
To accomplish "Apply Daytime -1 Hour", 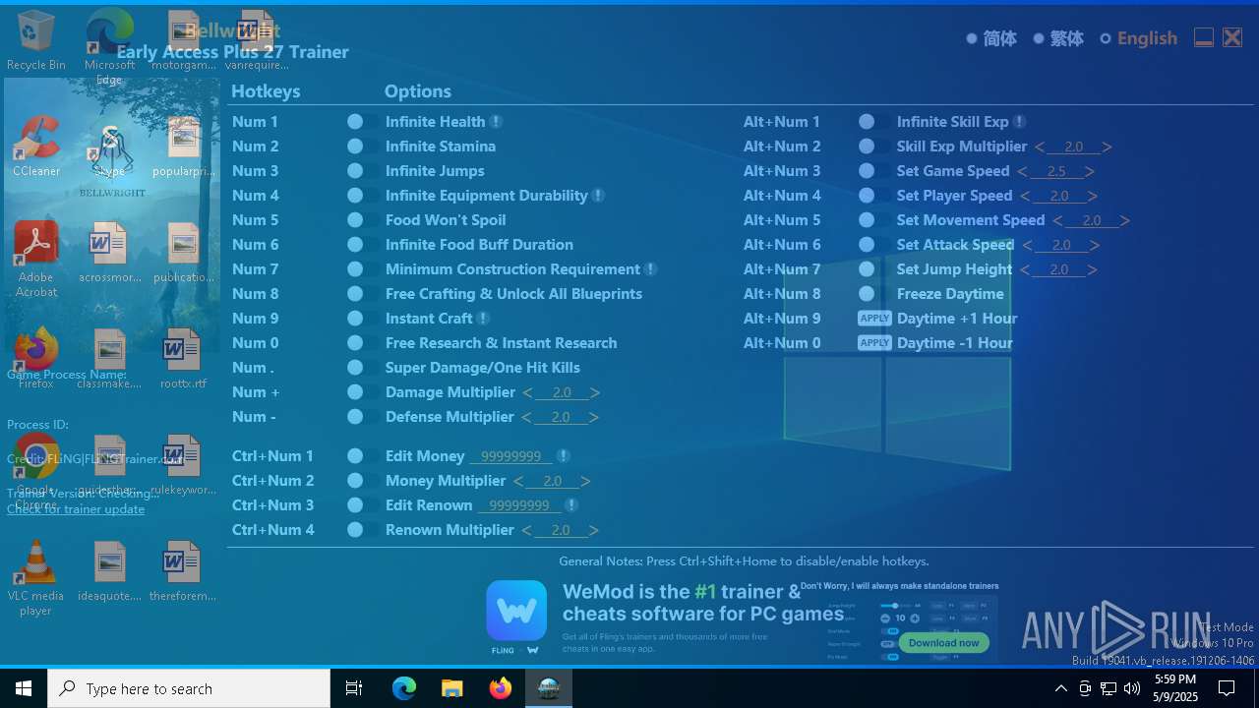I will (874, 343).
